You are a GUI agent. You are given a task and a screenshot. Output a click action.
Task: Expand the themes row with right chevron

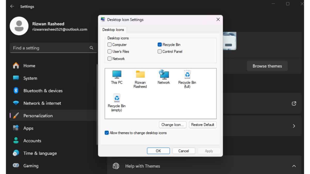(x=294, y=126)
